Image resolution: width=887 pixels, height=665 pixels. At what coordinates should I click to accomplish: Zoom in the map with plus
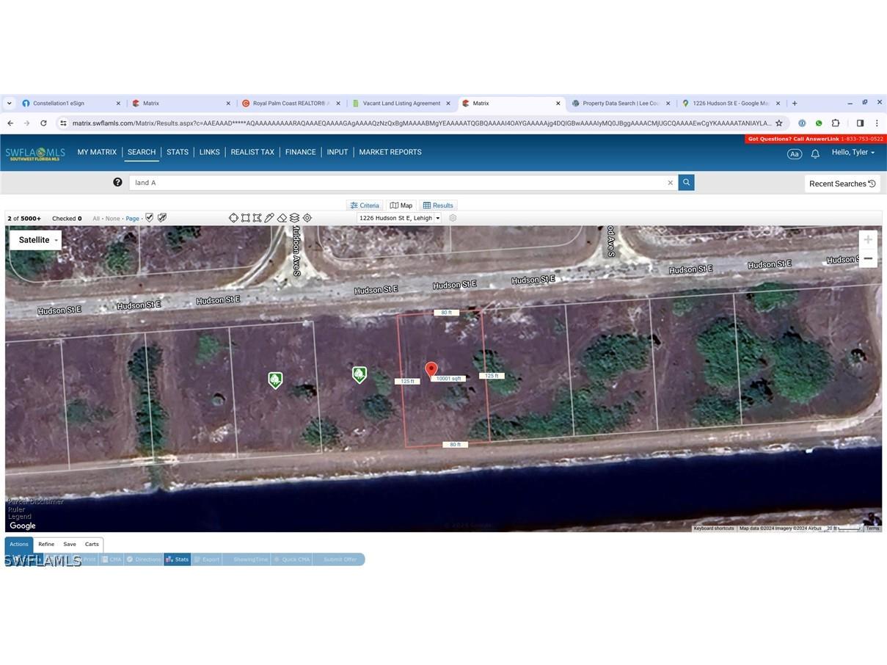coord(868,240)
